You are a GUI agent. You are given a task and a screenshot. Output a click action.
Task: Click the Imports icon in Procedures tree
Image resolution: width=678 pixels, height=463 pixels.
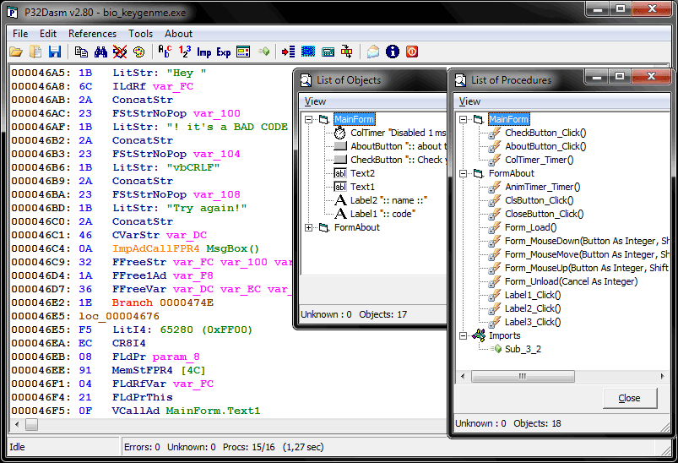479,335
